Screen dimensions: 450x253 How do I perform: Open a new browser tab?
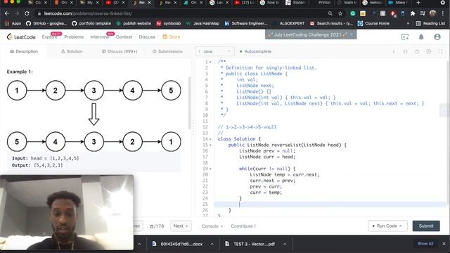(x=418, y=3)
